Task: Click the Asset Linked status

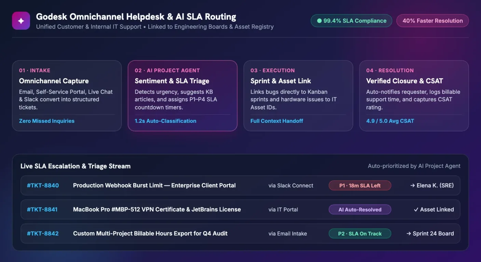Action: (434, 209)
